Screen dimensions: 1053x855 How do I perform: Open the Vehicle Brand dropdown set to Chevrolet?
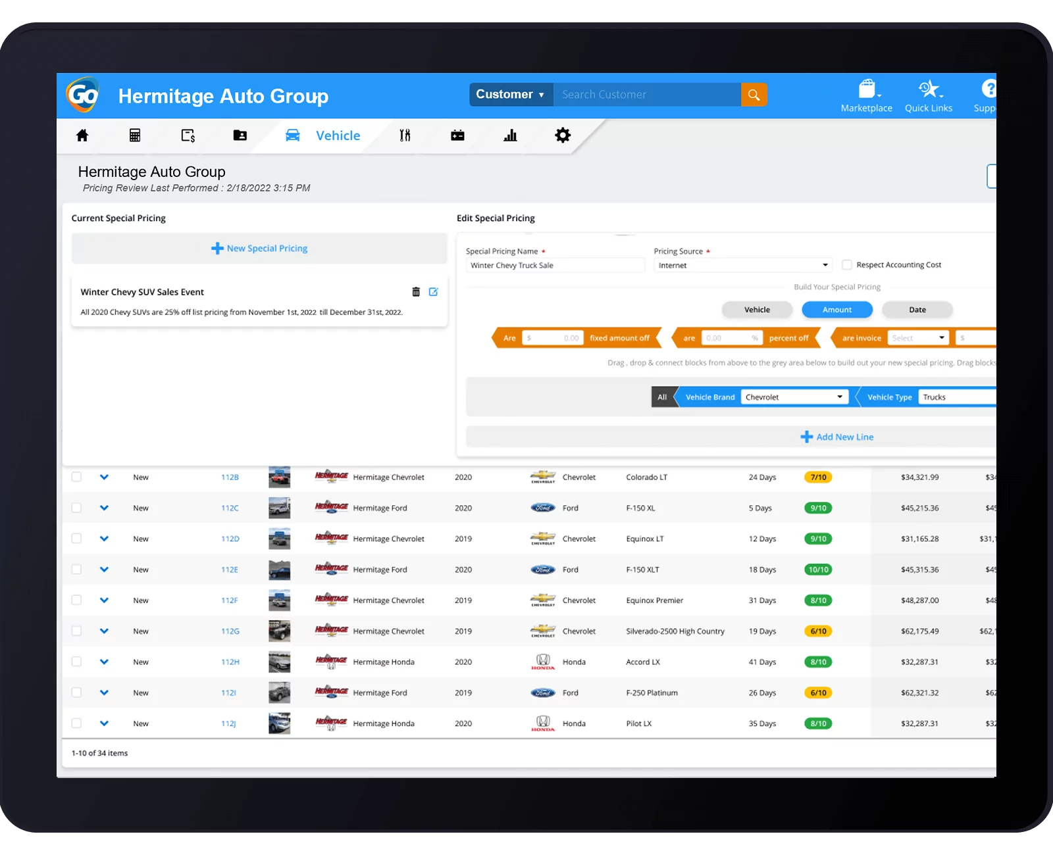pyautogui.click(x=794, y=397)
